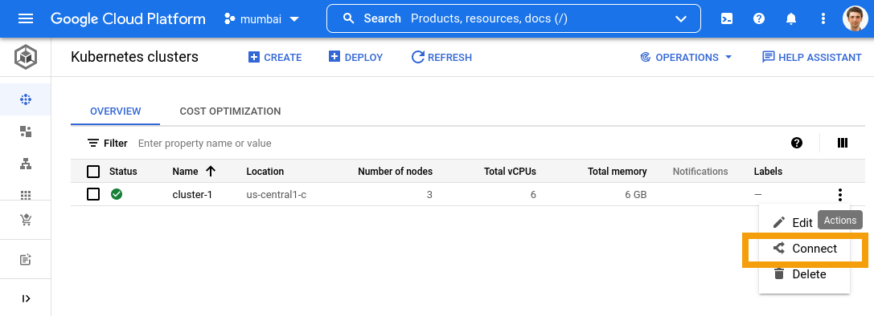This screenshot has height=316, width=874.
Task: Select all clusters with header checkbox
Action: pos(93,172)
